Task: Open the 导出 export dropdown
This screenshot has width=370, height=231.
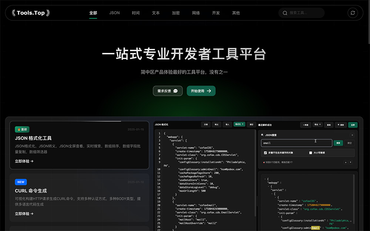Action: tap(318, 125)
